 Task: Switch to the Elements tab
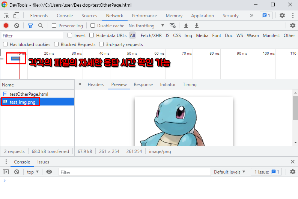pos(39,16)
